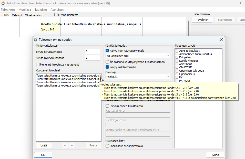Check Älä tallenna käyttäjäryhmää tulostearkistoon
This screenshot has width=245, height=159.
coord(107,62)
